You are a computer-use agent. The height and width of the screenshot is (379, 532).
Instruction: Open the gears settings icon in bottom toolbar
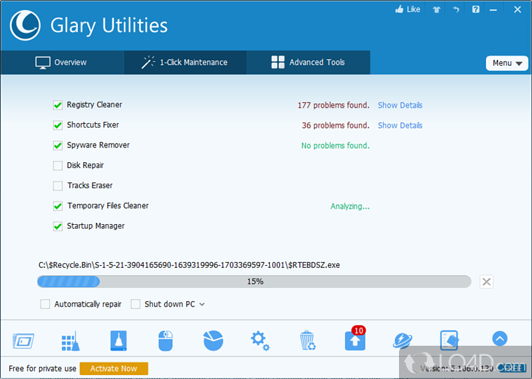[x=260, y=340]
